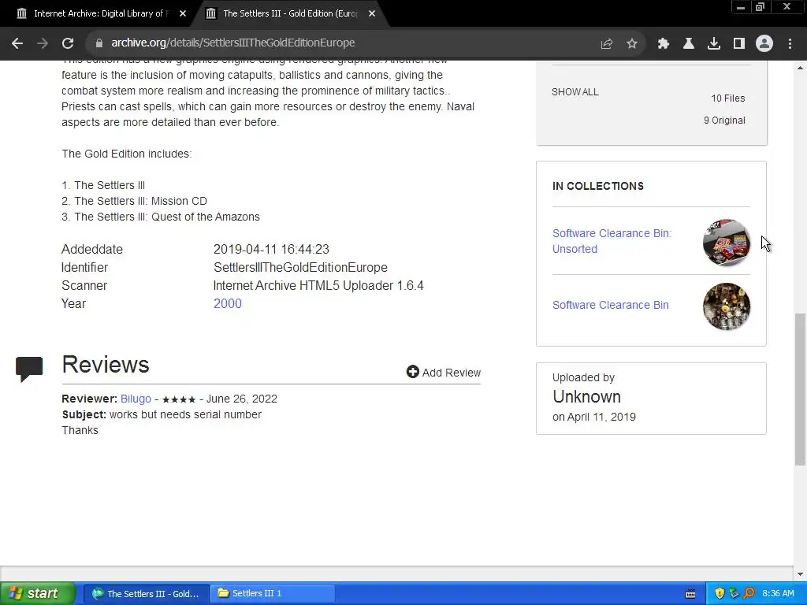Click 'on April 11, 2019' upload date
Image resolution: width=807 pixels, height=605 pixels.
pos(594,418)
